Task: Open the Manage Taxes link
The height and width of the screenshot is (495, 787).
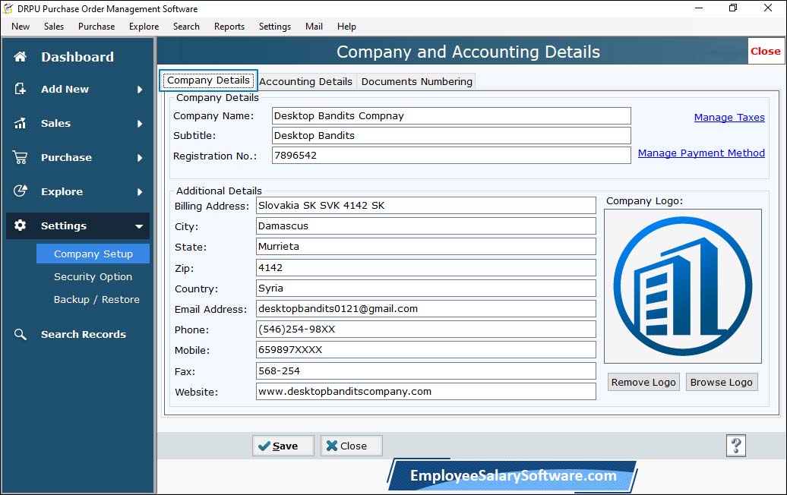Action: point(729,118)
